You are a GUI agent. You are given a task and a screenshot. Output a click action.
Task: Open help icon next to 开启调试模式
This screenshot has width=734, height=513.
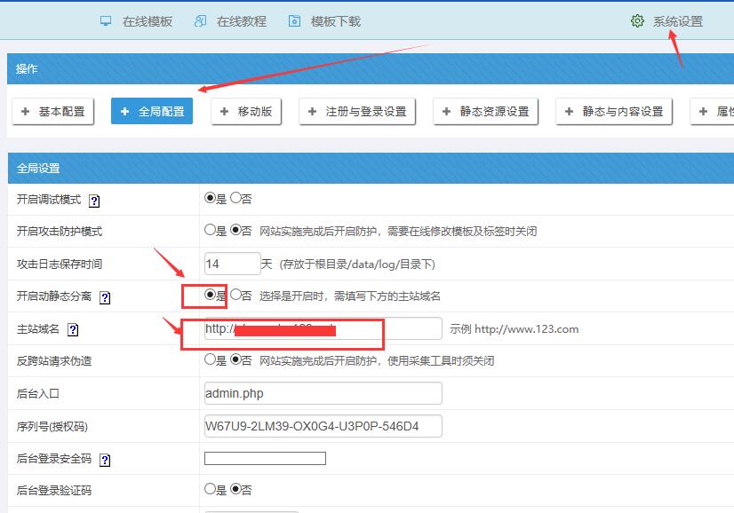point(94,201)
